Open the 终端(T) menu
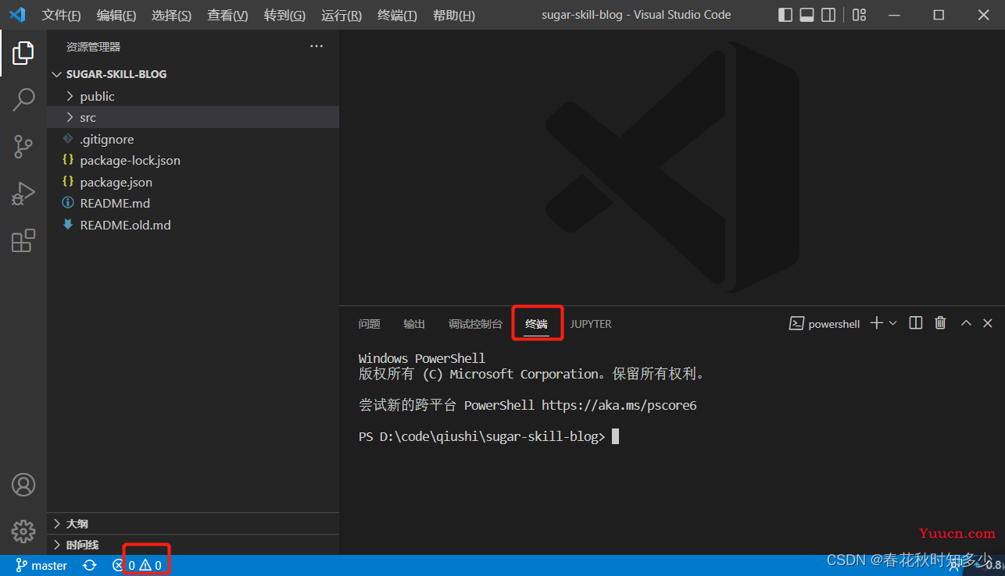This screenshot has width=1005, height=576. (397, 15)
